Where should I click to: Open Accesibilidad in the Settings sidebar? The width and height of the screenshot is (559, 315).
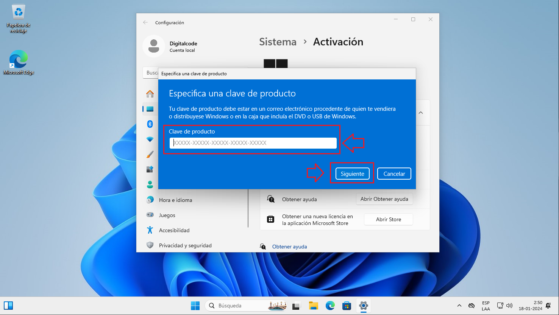(x=174, y=230)
